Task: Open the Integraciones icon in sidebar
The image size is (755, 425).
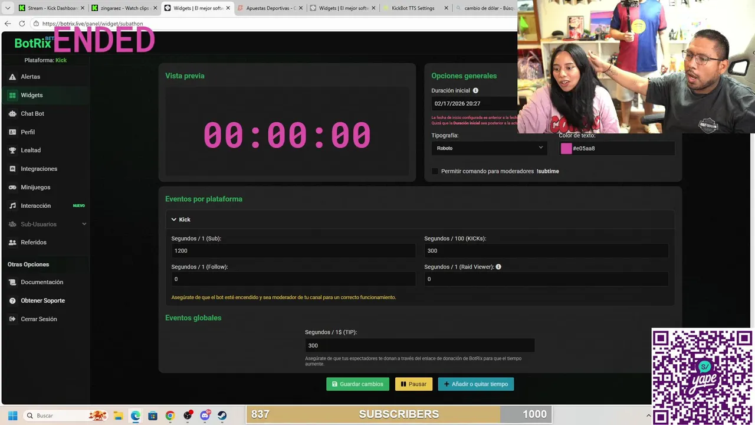Action: (12, 169)
